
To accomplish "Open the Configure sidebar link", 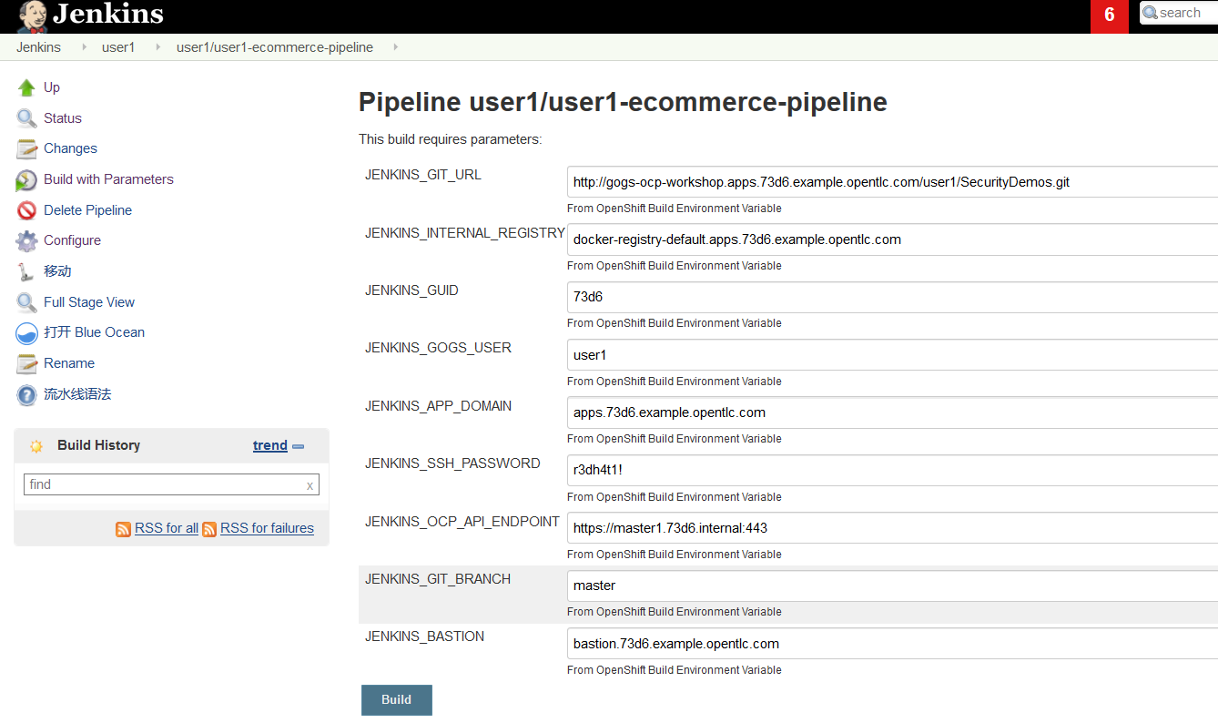I will (72, 240).
